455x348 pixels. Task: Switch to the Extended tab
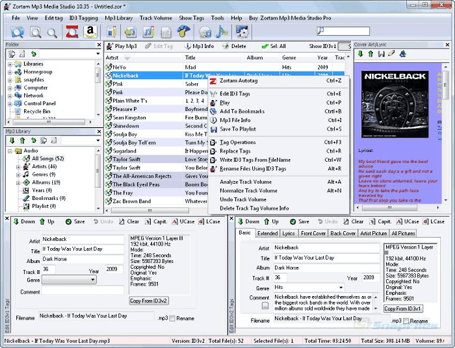click(268, 233)
